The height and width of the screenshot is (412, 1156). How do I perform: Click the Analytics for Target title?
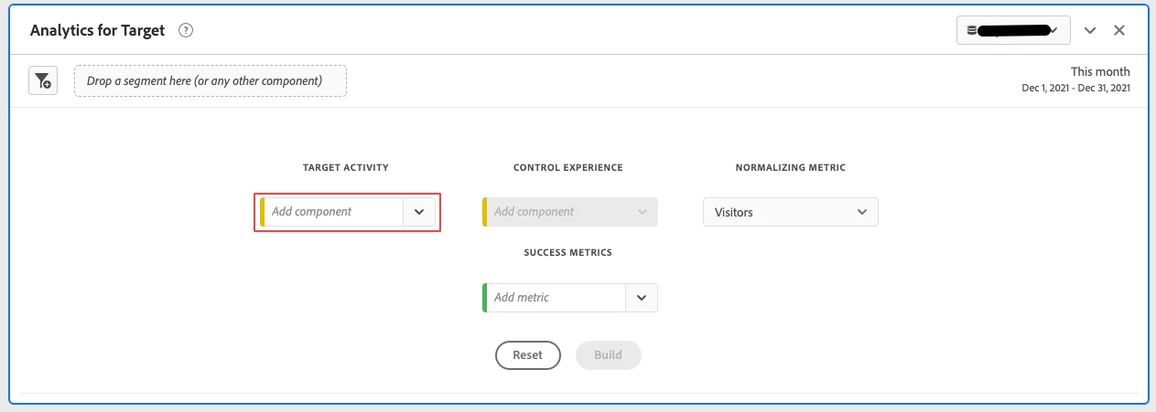point(98,30)
